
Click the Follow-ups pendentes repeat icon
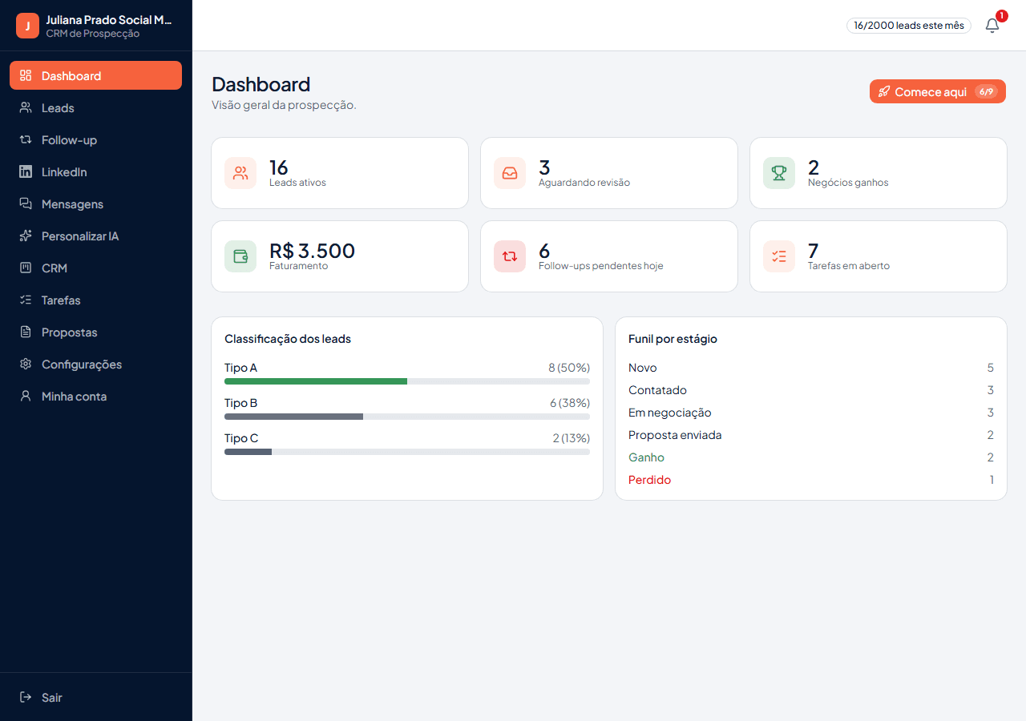point(510,256)
